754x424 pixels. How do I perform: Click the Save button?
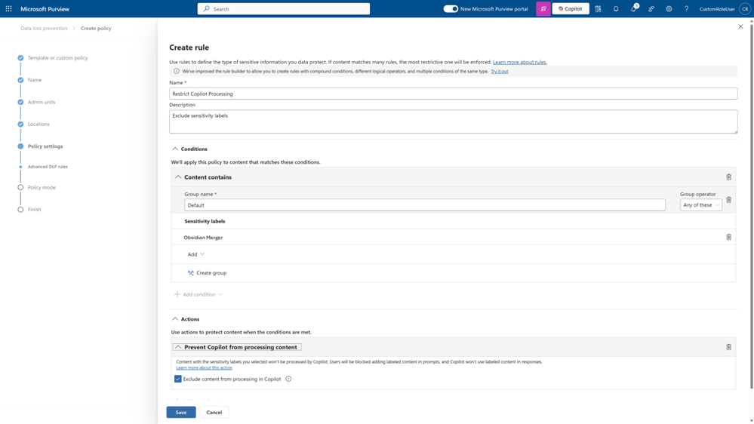click(x=181, y=412)
